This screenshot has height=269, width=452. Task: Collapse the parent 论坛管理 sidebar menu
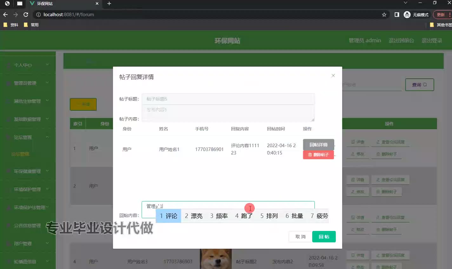[28, 137]
